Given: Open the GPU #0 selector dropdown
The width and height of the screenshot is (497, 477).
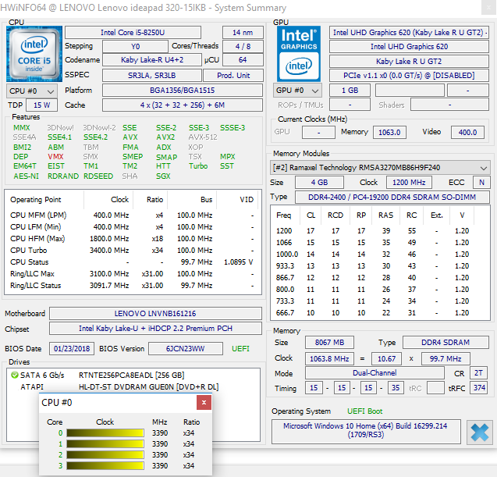Looking at the screenshot, I should [297, 91].
